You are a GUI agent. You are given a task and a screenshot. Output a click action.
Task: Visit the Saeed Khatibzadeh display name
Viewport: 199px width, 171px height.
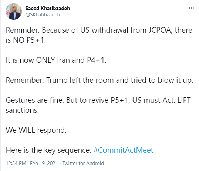(x=48, y=8)
